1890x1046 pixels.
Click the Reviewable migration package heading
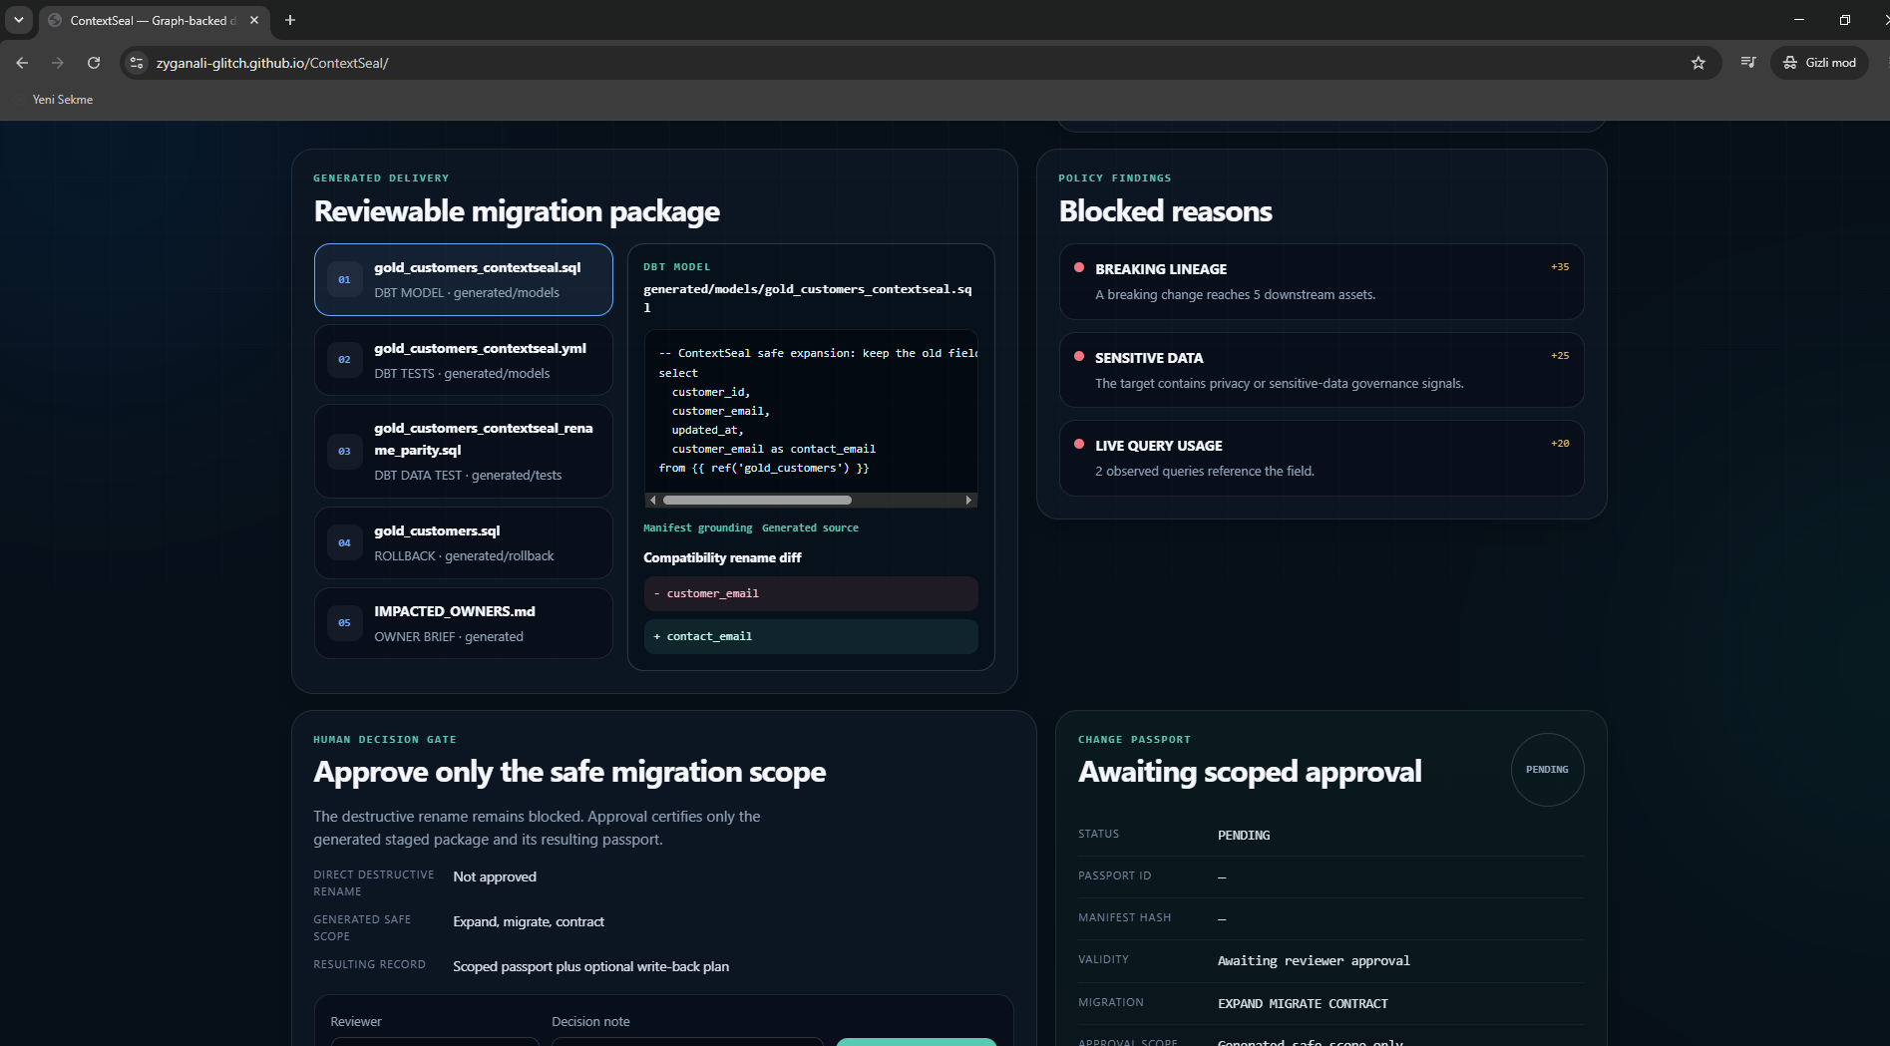pyautogui.click(x=517, y=211)
